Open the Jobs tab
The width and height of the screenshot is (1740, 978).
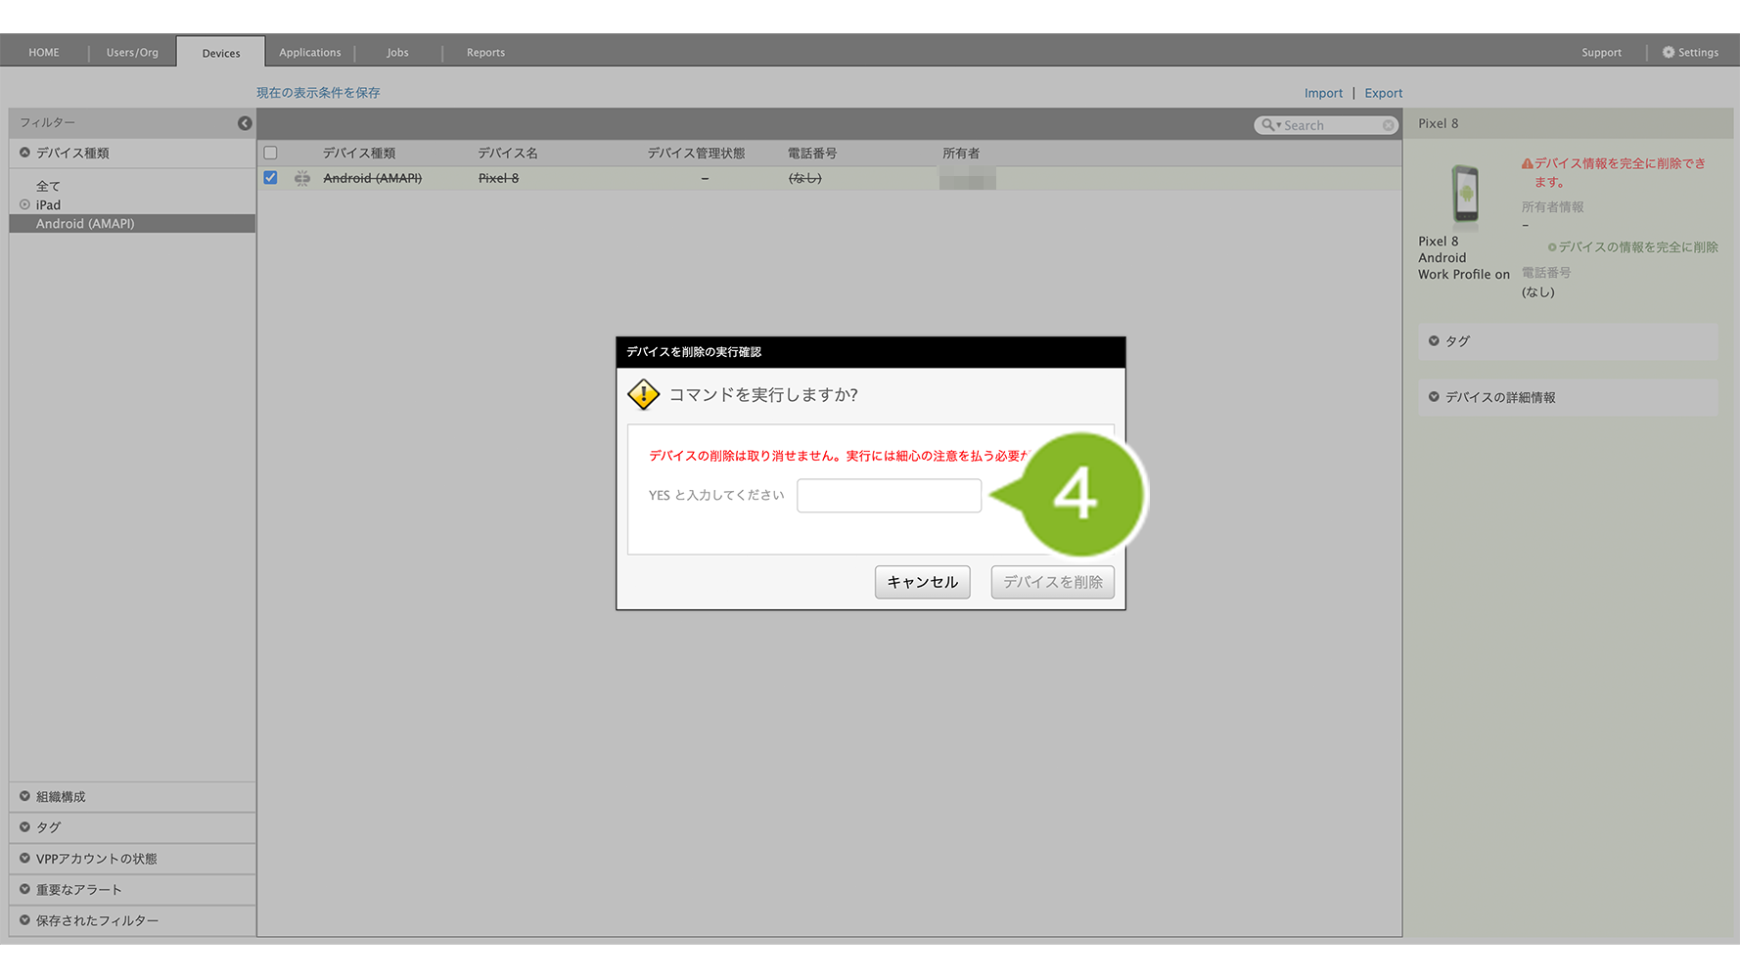pos(397,52)
